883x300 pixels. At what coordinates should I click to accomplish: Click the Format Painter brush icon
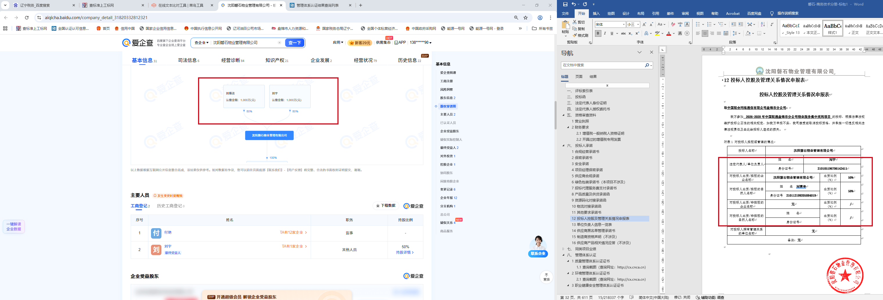tap(575, 35)
